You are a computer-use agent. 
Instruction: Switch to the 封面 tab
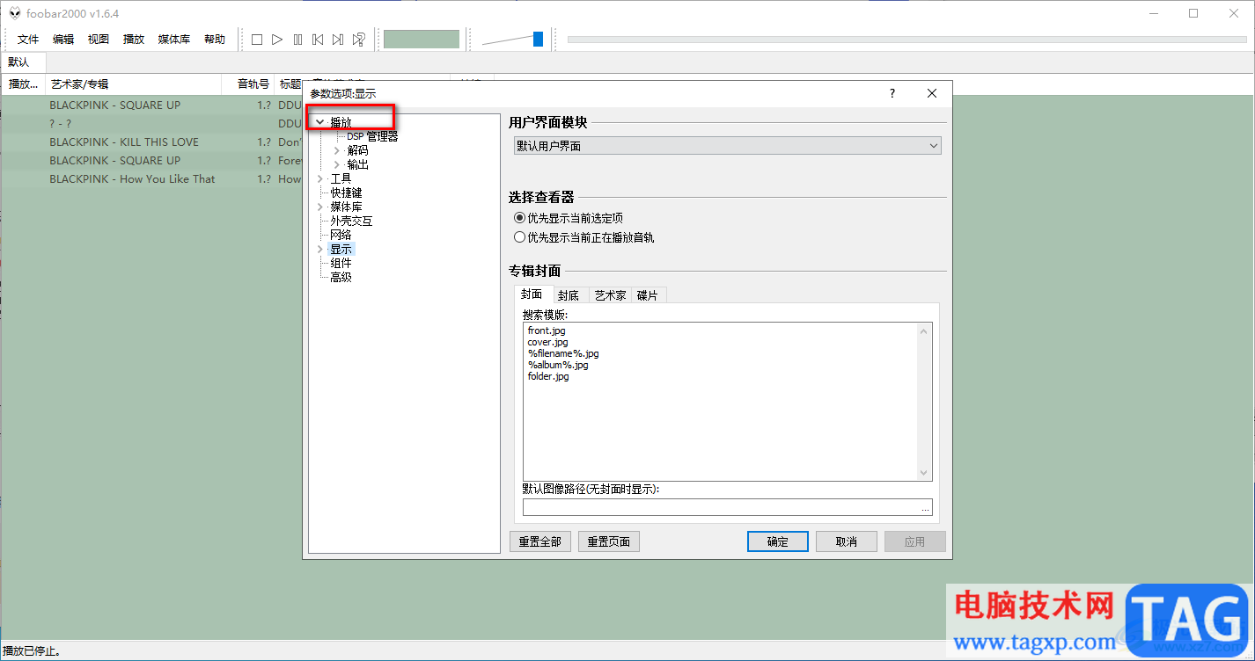click(x=532, y=294)
